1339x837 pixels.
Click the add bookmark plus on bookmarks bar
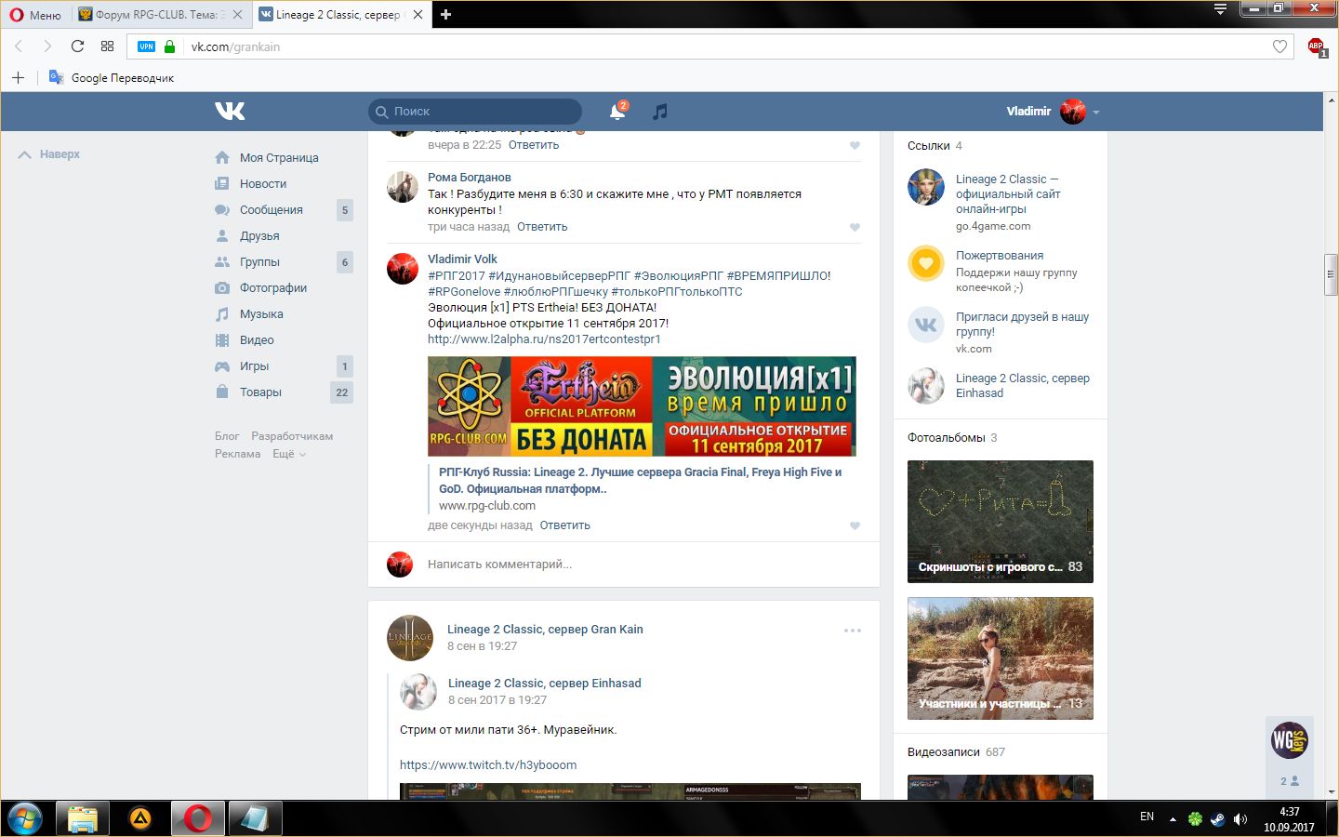18,77
